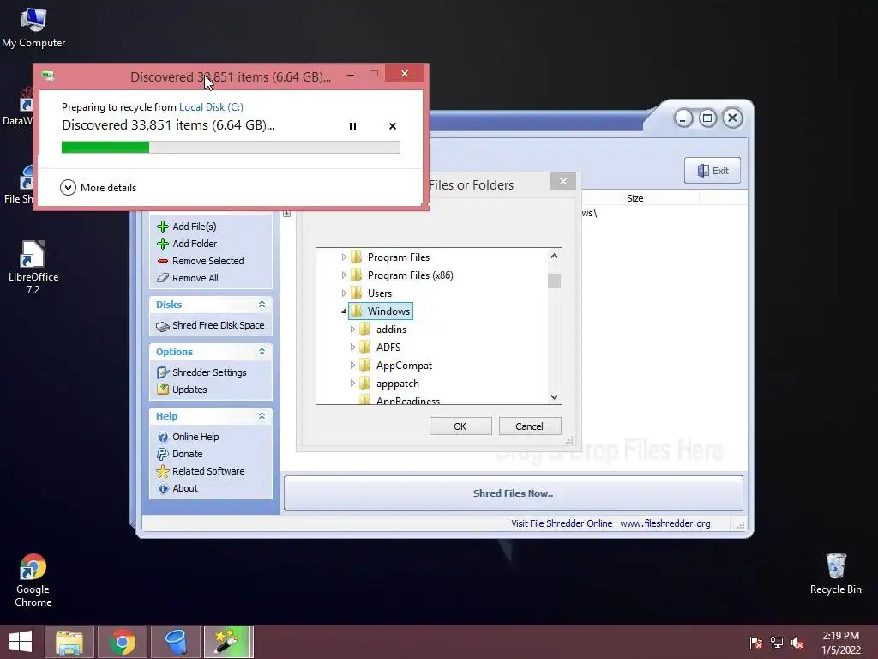Click OK in folder browse dialog

click(460, 426)
